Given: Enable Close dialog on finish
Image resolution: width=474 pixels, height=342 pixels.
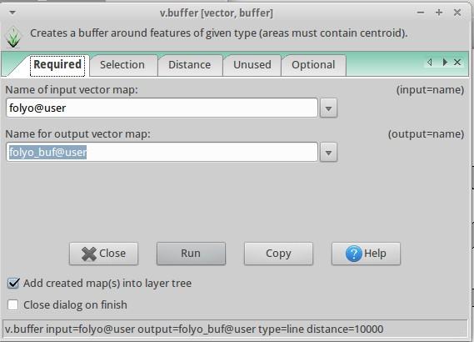Looking at the screenshot, I should [x=13, y=304].
